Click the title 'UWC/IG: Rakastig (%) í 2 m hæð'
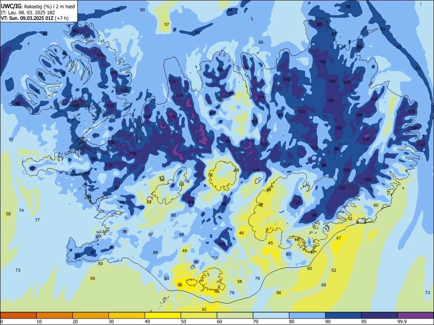This screenshot has width=434, height=325. [x=38, y=6]
